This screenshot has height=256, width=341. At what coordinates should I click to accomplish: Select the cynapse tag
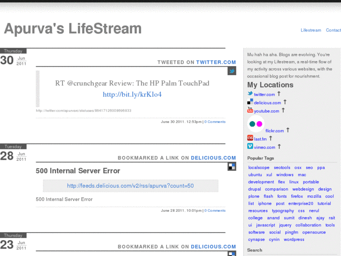(257, 240)
